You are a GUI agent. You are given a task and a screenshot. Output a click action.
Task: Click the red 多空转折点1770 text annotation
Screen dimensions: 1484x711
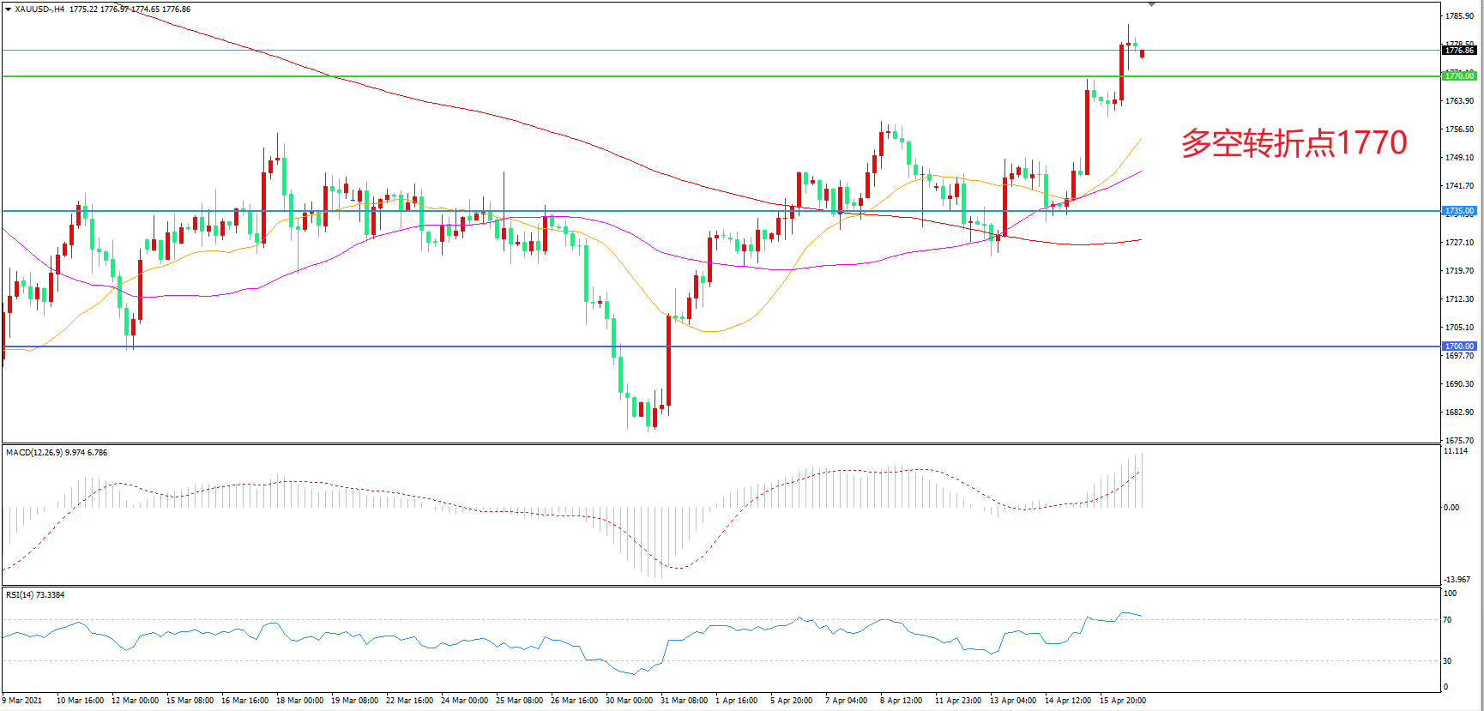[1294, 143]
